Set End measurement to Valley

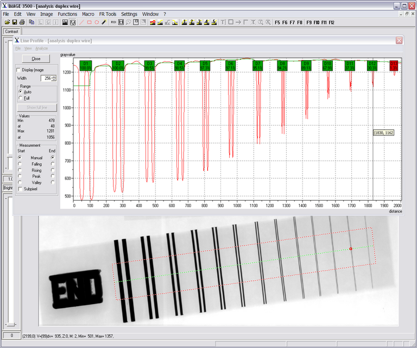(x=53, y=182)
